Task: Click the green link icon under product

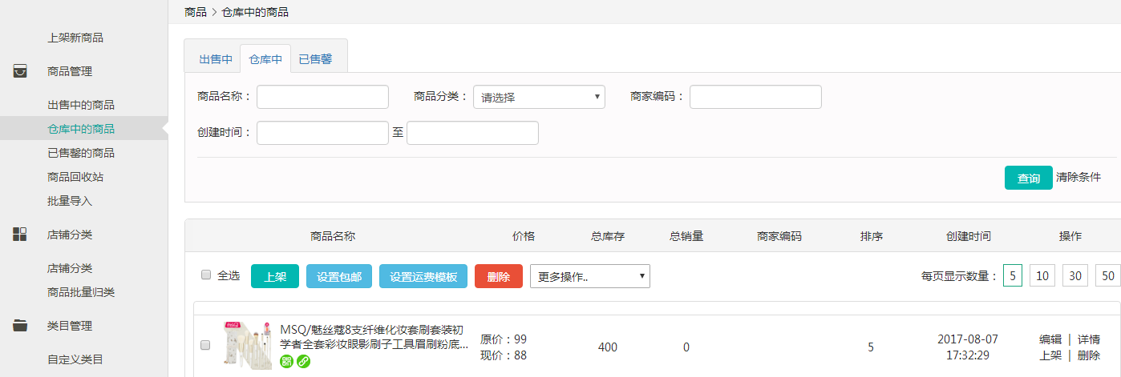Action: tap(303, 362)
